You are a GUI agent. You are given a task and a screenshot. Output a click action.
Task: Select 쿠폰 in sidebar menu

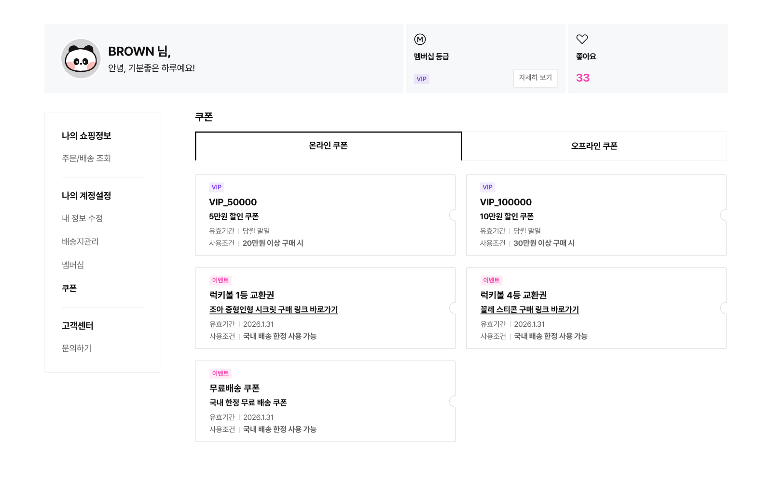(69, 288)
